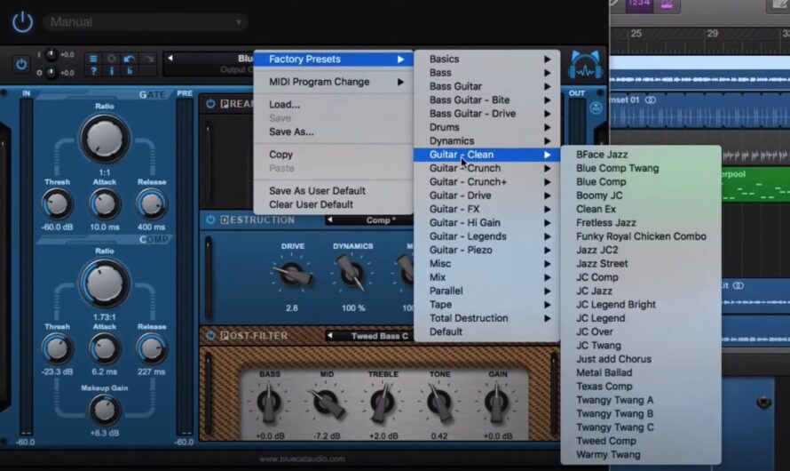Toggle the Post-Filter section power button

(x=210, y=335)
